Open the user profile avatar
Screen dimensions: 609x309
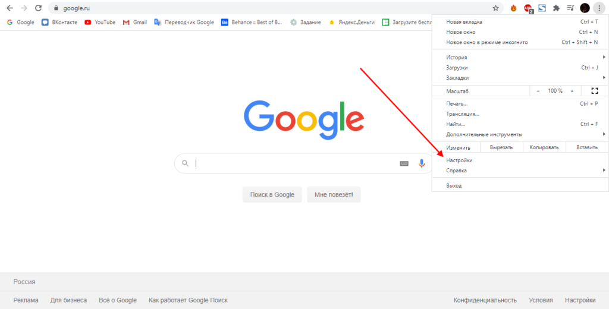click(x=585, y=8)
